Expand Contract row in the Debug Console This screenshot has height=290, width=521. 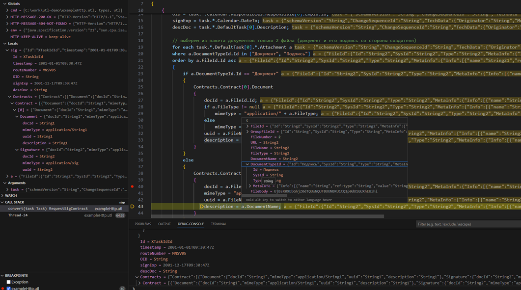[x=139, y=283]
